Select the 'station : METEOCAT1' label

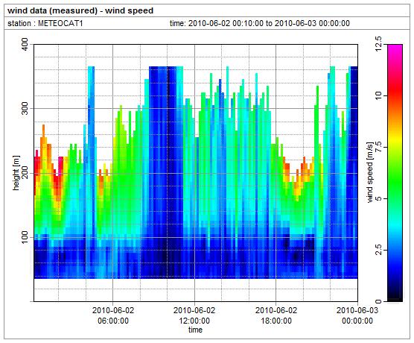45,23
